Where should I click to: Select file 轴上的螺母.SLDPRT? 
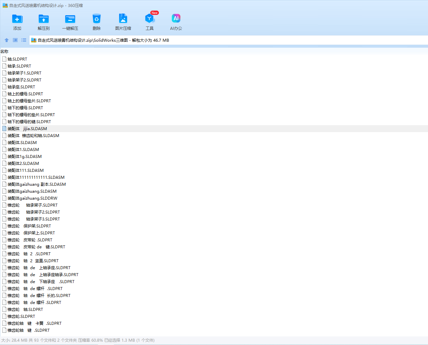[x=25, y=94]
